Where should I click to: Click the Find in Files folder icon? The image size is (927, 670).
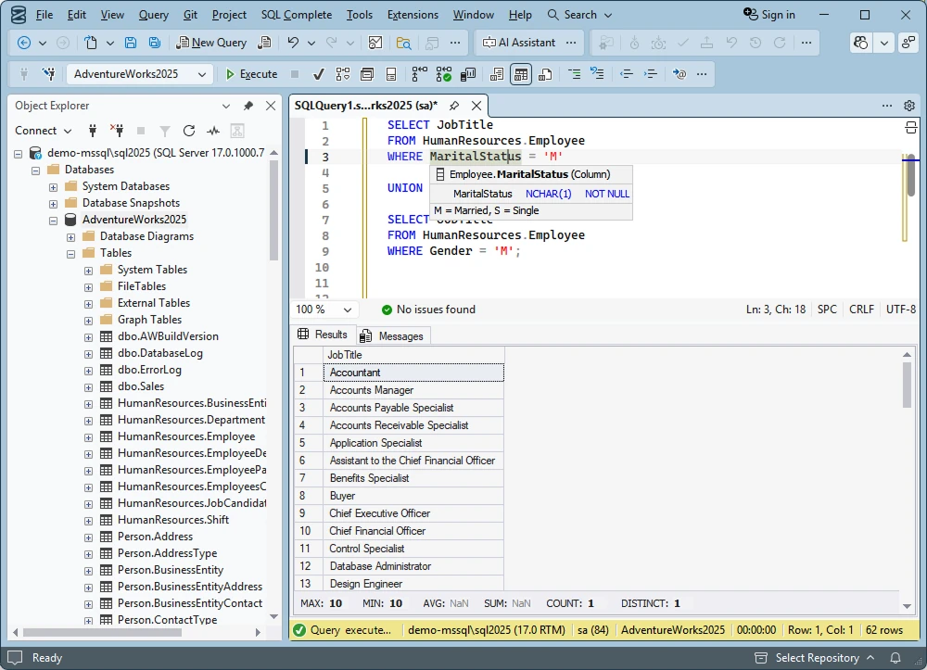coord(404,43)
